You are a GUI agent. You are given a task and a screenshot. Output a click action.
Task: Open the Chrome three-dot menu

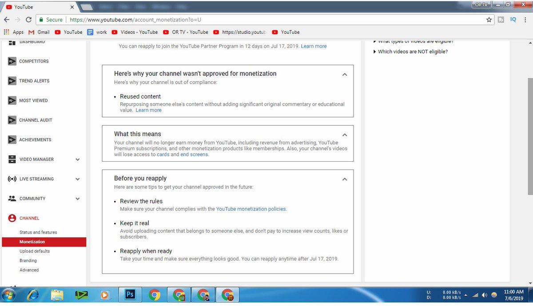[x=526, y=20]
